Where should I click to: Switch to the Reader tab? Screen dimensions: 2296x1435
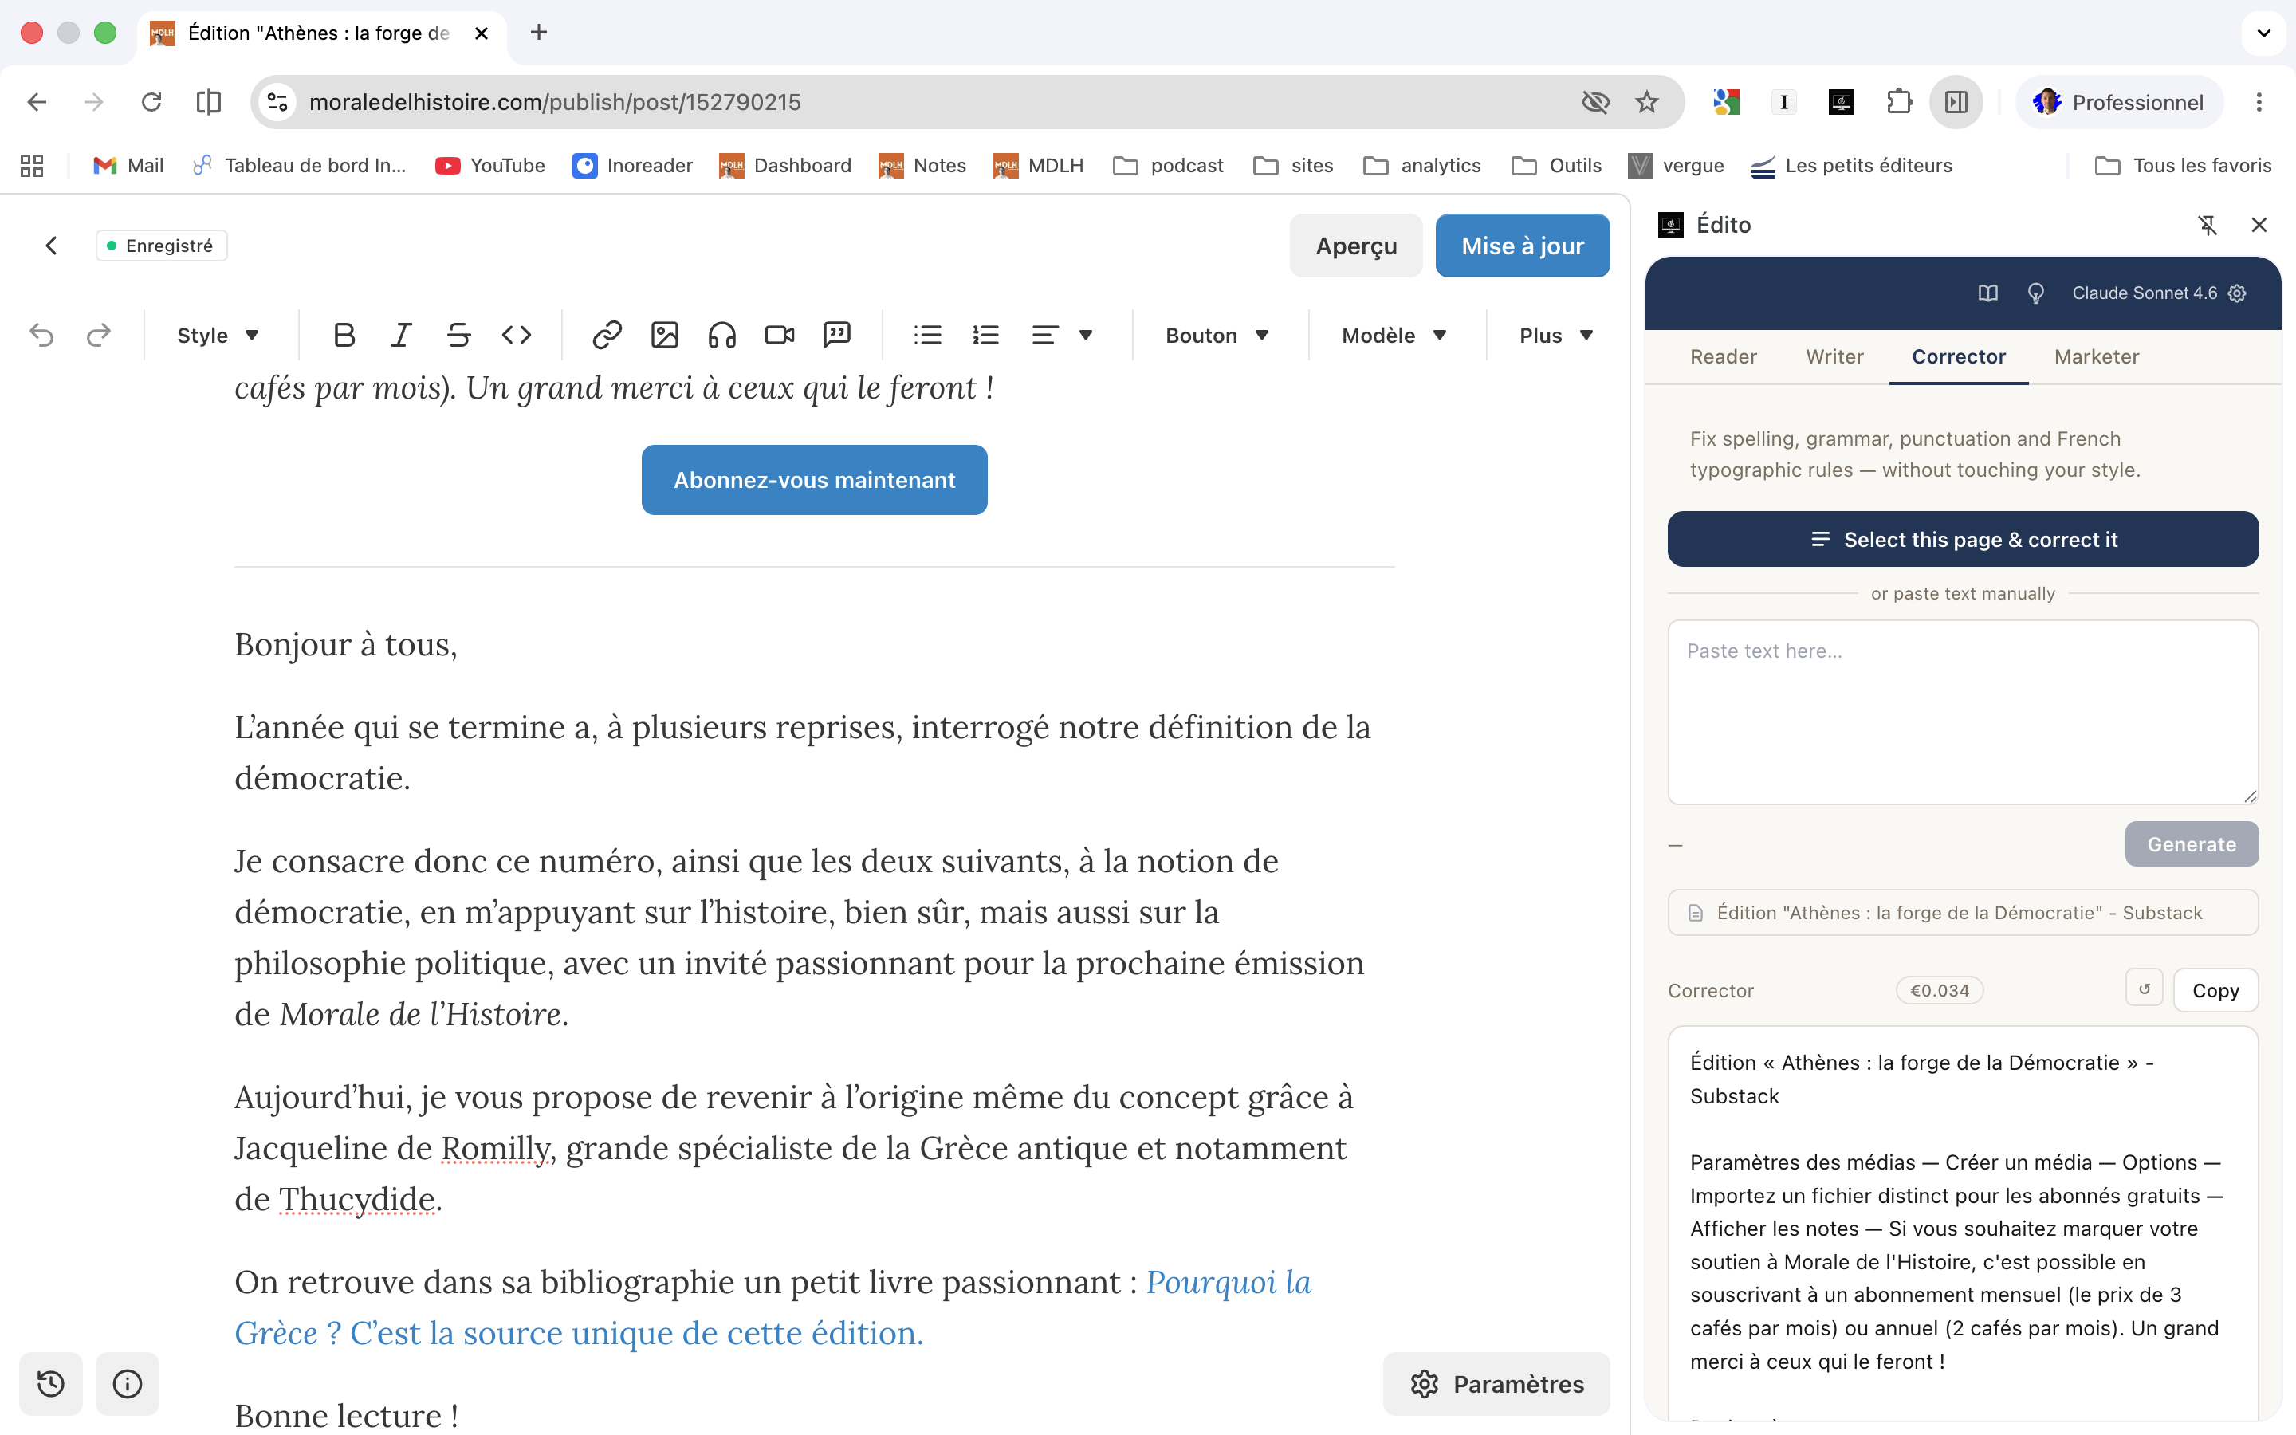pos(1723,357)
